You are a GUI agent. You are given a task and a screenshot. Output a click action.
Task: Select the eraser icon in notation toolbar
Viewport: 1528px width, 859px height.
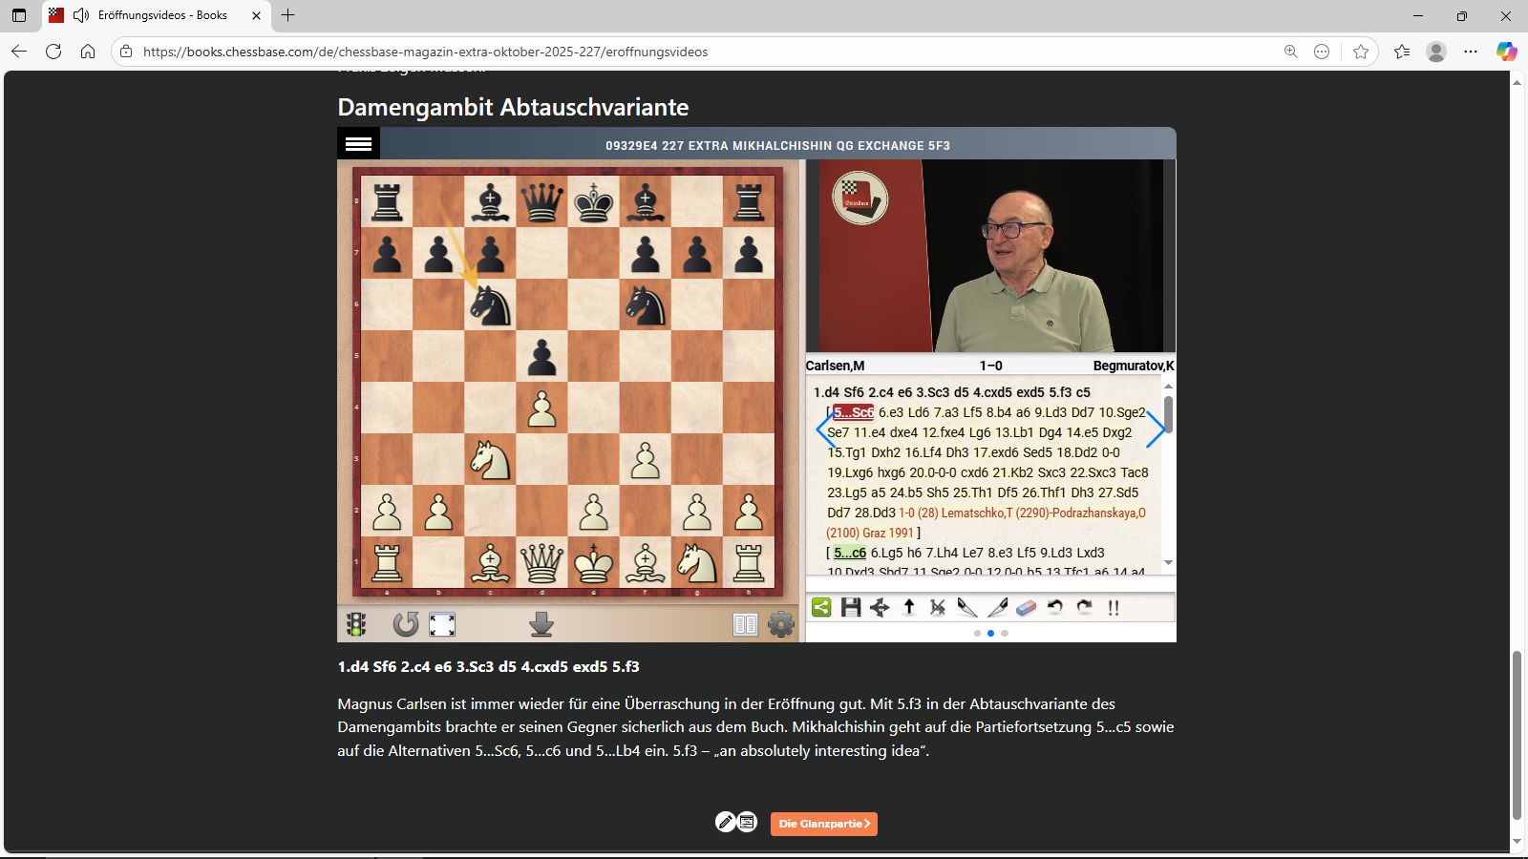[1026, 607]
